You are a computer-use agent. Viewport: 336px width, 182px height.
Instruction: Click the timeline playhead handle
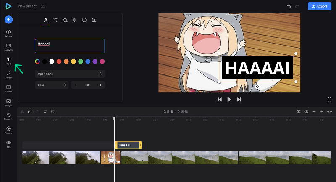(114, 118)
